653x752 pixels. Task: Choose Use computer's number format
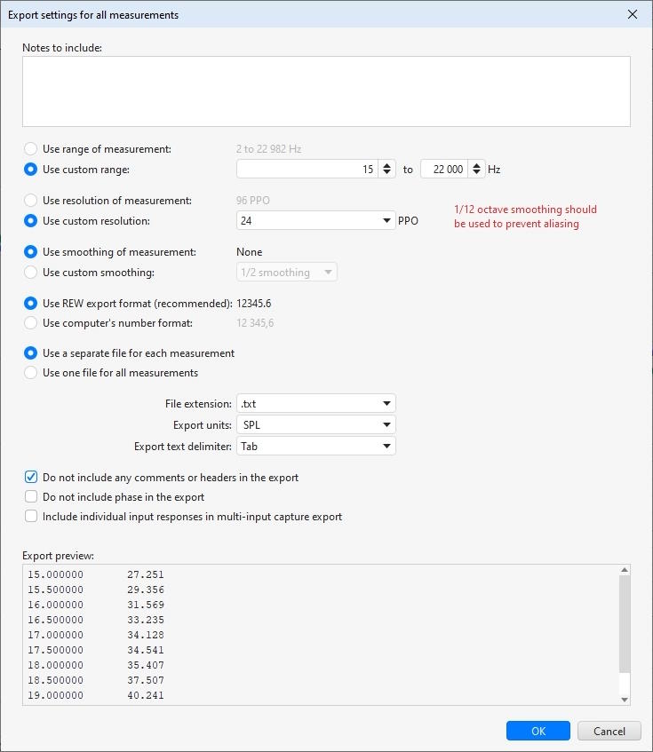[x=31, y=323]
